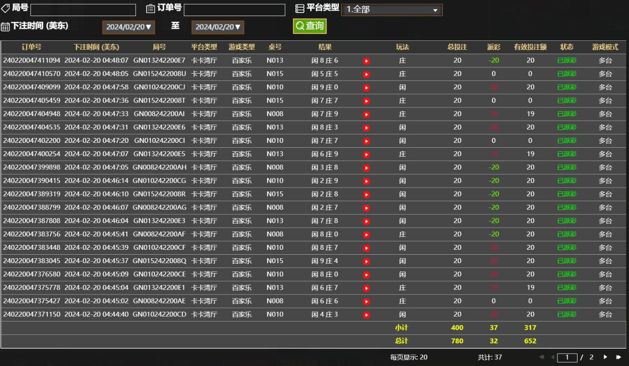629x366 pixels.
Task: Click the page number box
Action: [x=567, y=357]
